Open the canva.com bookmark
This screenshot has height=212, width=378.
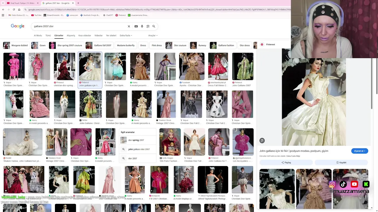(x=72, y=15)
